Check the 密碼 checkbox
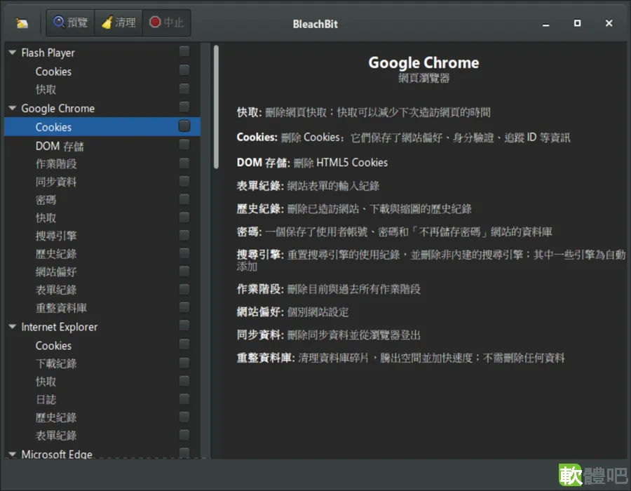Screen dimensions: 631x491 184,199
